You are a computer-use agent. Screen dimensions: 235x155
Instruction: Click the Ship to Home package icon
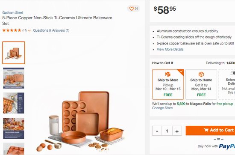pyautogui.click(x=201, y=74)
